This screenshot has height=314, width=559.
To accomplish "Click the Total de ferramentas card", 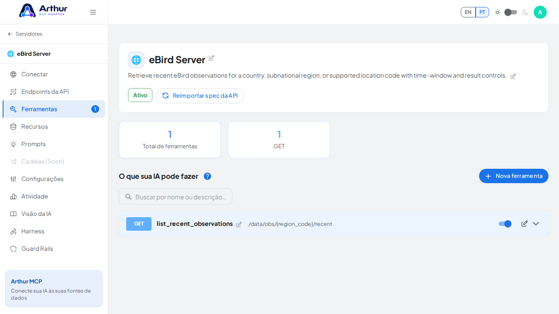I will (170, 140).
